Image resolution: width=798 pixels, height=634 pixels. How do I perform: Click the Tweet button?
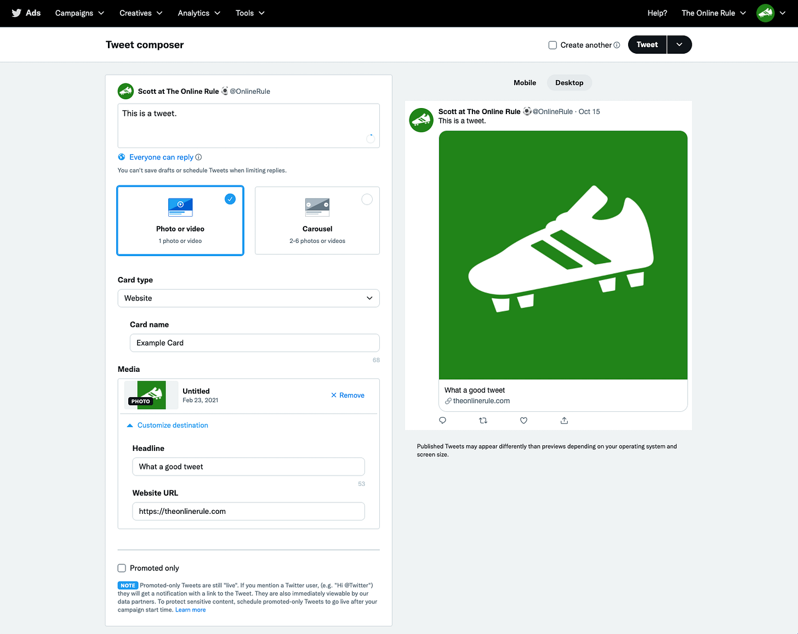click(x=647, y=45)
